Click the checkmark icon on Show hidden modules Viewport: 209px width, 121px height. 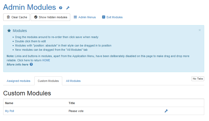(x=36, y=17)
